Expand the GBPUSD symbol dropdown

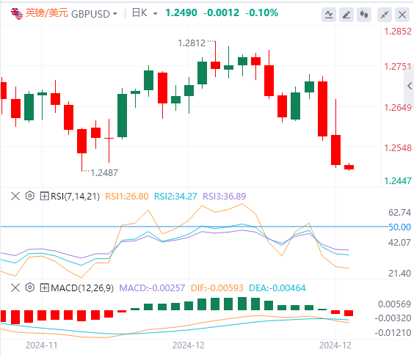point(115,13)
